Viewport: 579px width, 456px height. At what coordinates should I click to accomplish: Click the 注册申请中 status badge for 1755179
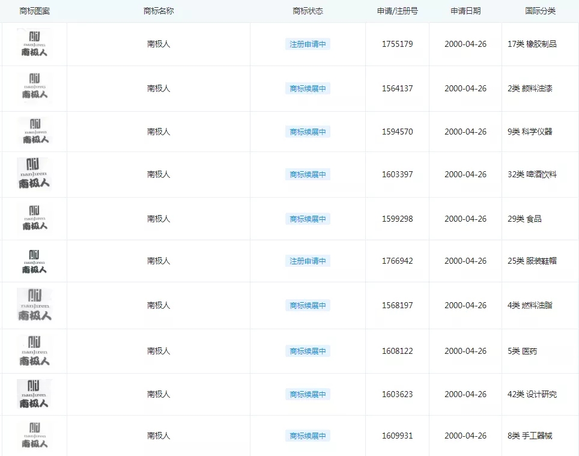[308, 44]
